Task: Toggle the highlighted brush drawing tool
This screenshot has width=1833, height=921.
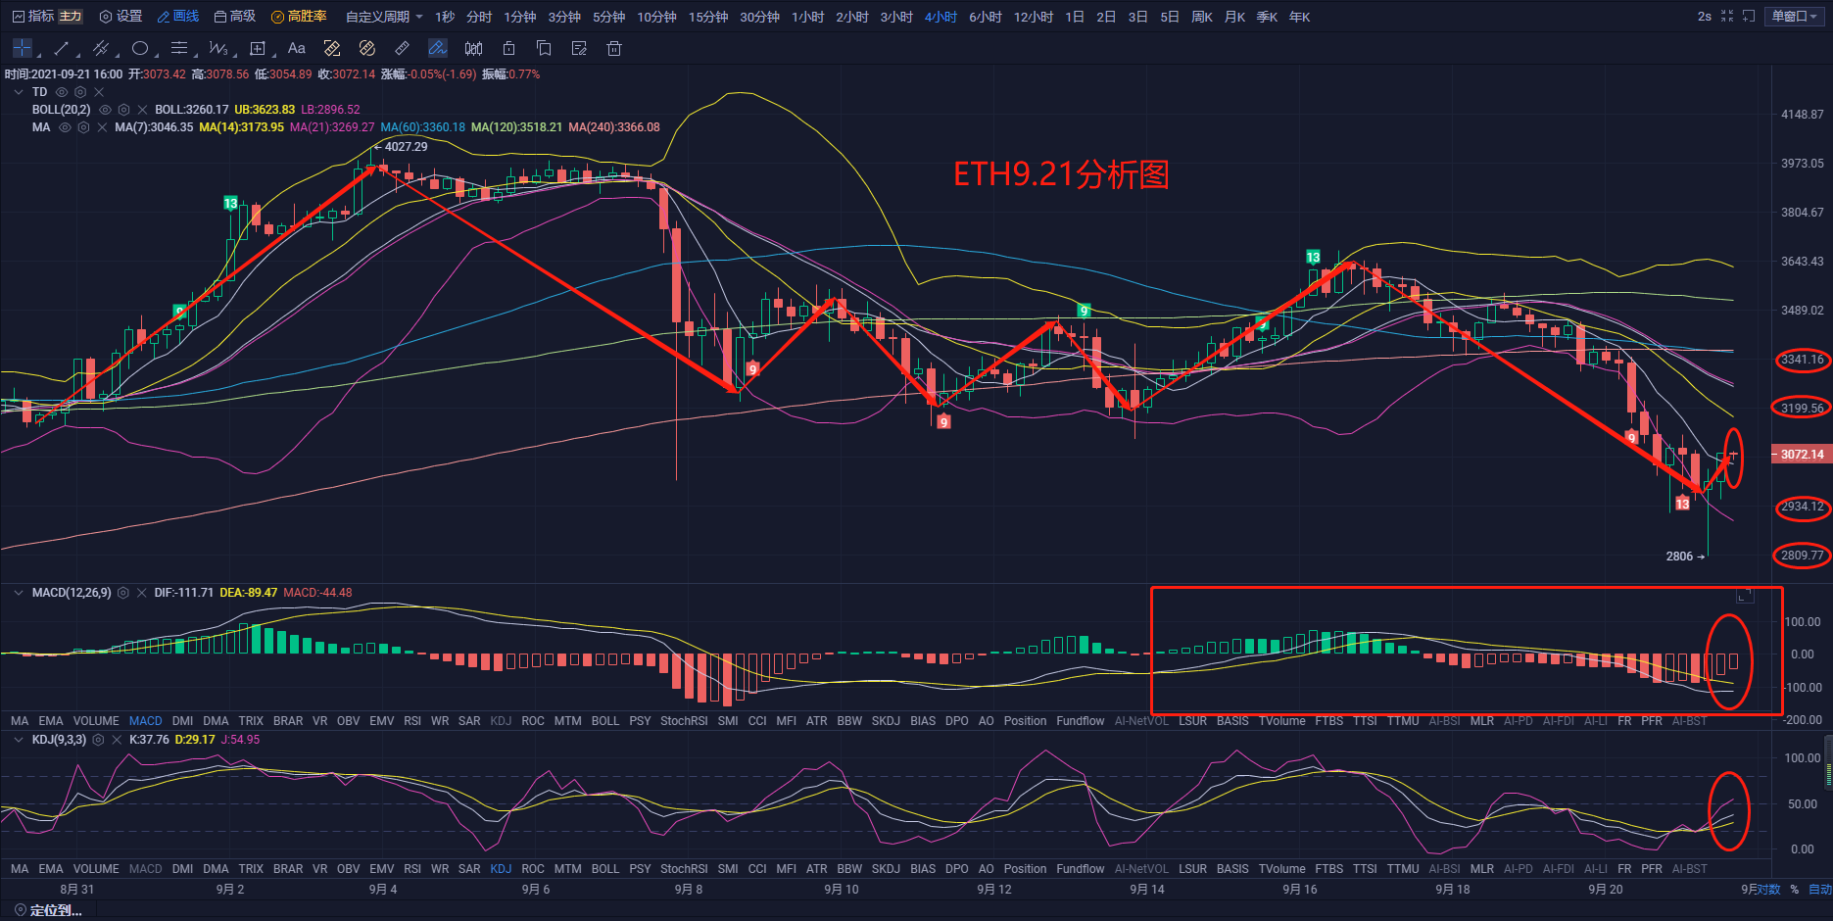Action: click(x=438, y=48)
